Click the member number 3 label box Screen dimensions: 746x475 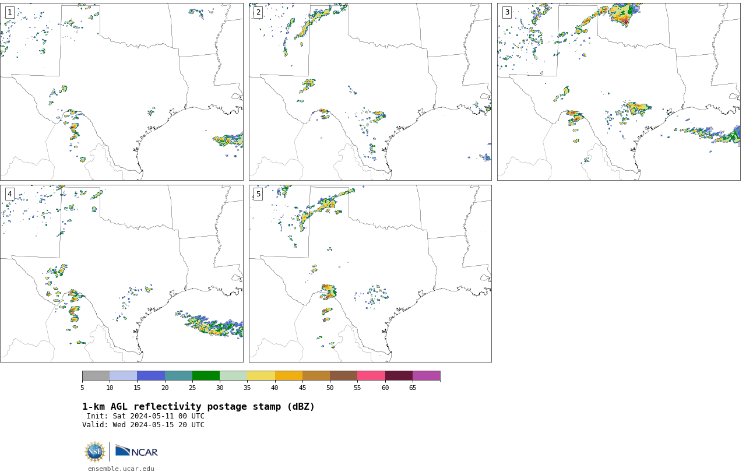[506, 12]
